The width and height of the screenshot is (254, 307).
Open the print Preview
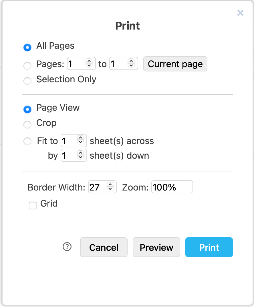click(156, 247)
